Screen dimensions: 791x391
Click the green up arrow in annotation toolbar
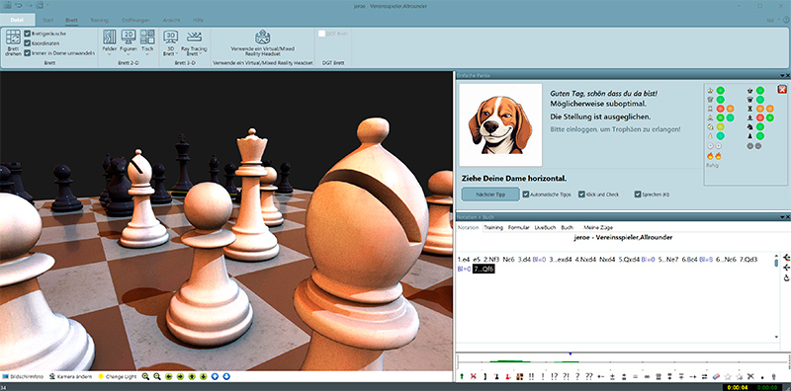pos(462,376)
